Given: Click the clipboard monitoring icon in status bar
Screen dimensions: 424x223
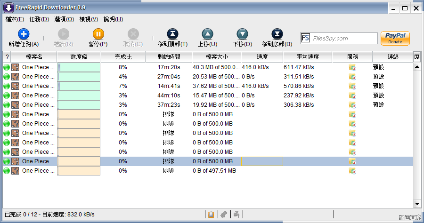Looking at the screenshot, I should (x=211, y=215).
